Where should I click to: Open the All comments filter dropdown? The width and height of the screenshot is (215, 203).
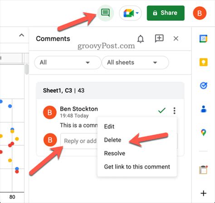point(68,62)
